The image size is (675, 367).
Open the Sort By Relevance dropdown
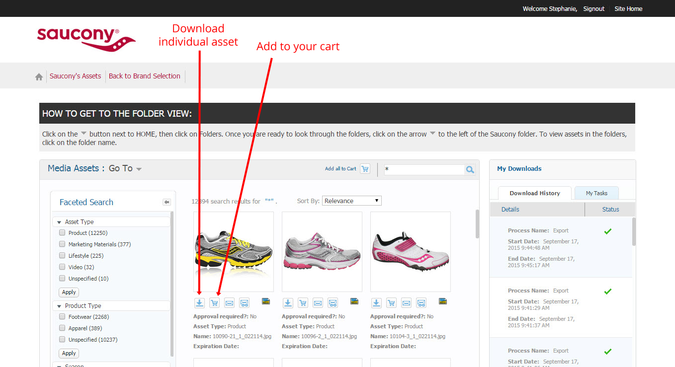[x=351, y=201]
